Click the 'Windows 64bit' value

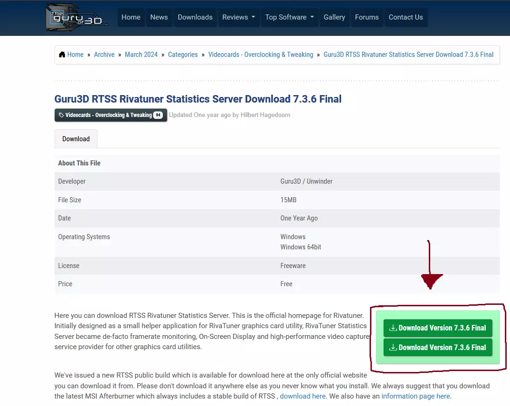coord(300,247)
